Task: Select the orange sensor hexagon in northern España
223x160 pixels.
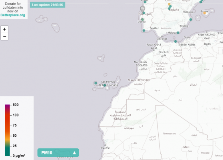Action: (169, 4)
